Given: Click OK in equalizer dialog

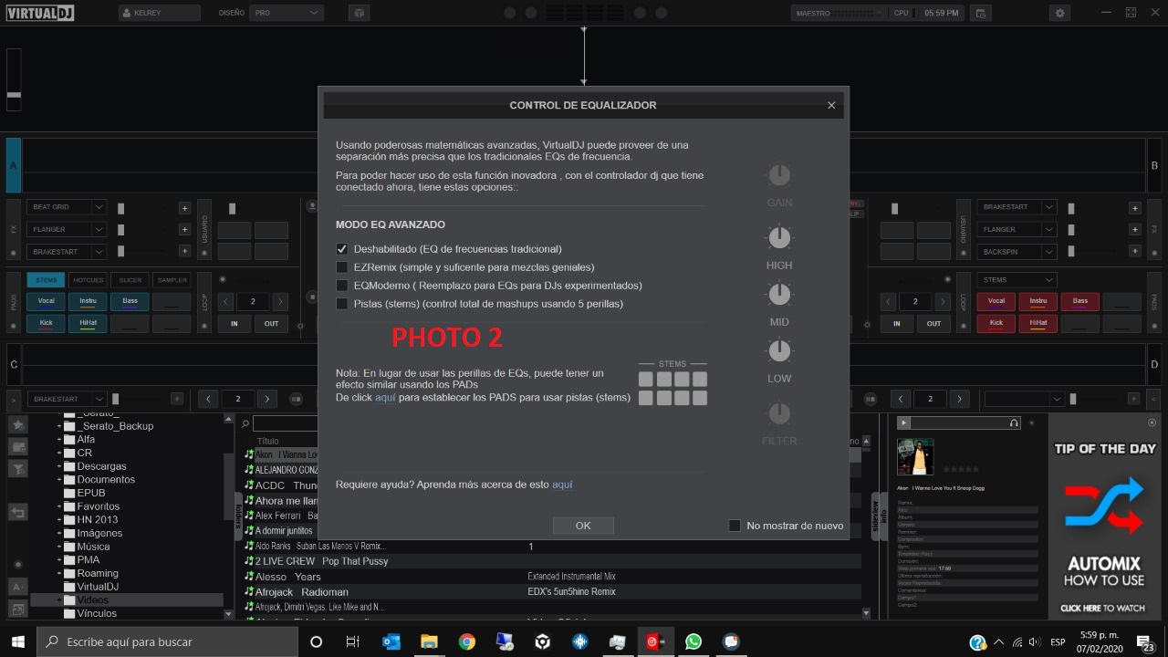Looking at the screenshot, I should click(x=583, y=526).
